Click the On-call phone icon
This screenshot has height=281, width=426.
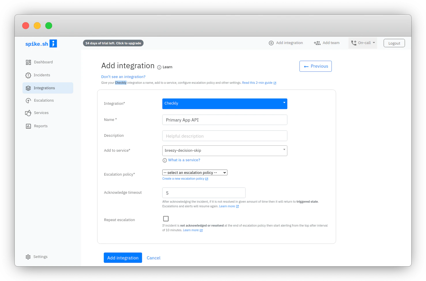coord(354,43)
